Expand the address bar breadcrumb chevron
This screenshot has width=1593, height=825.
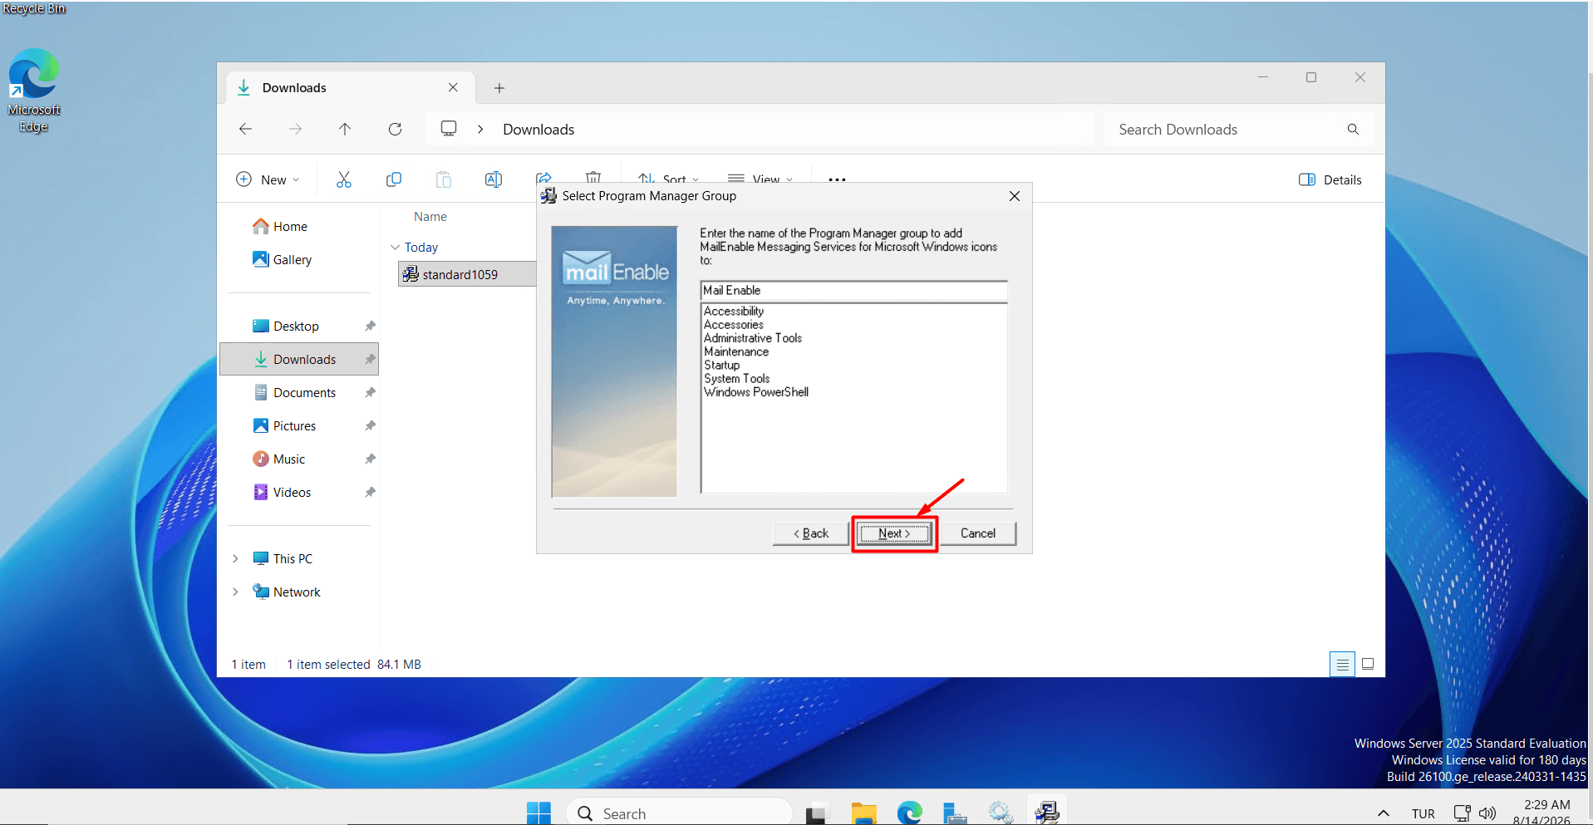pyautogui.click(x=480, y=129)
